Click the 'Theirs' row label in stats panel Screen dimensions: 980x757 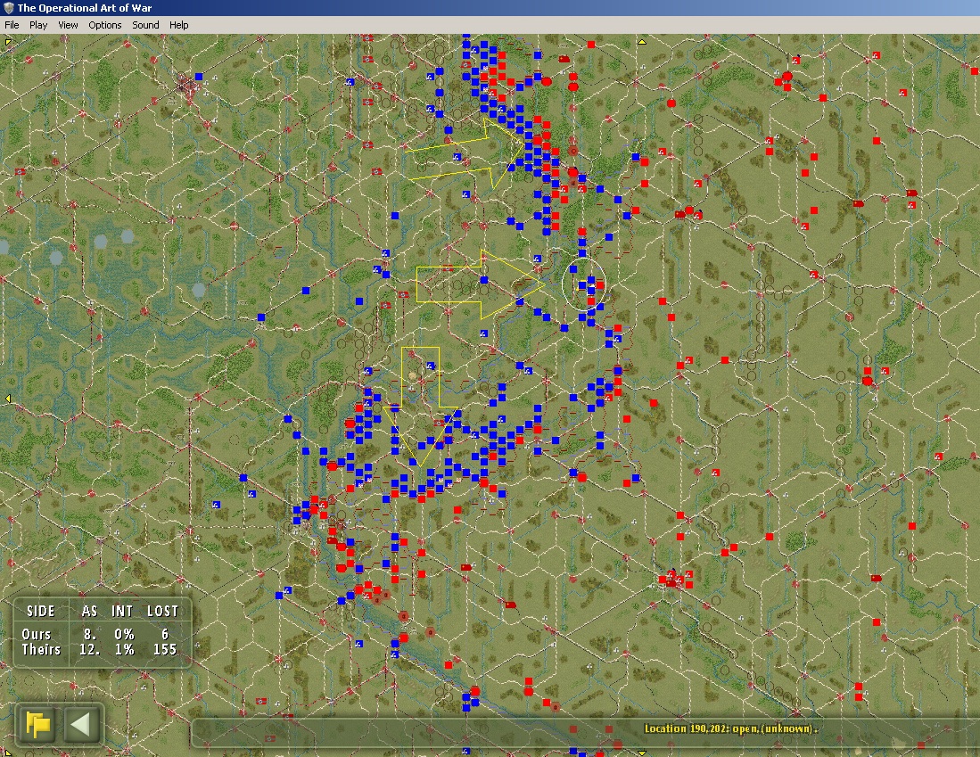(41, 649)
